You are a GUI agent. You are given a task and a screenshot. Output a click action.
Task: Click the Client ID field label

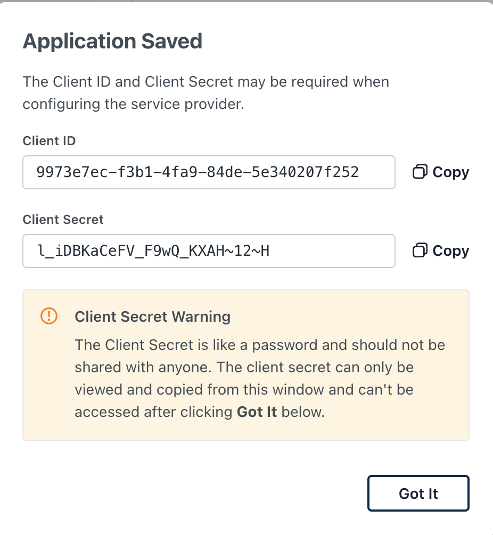tap(49, 141)
